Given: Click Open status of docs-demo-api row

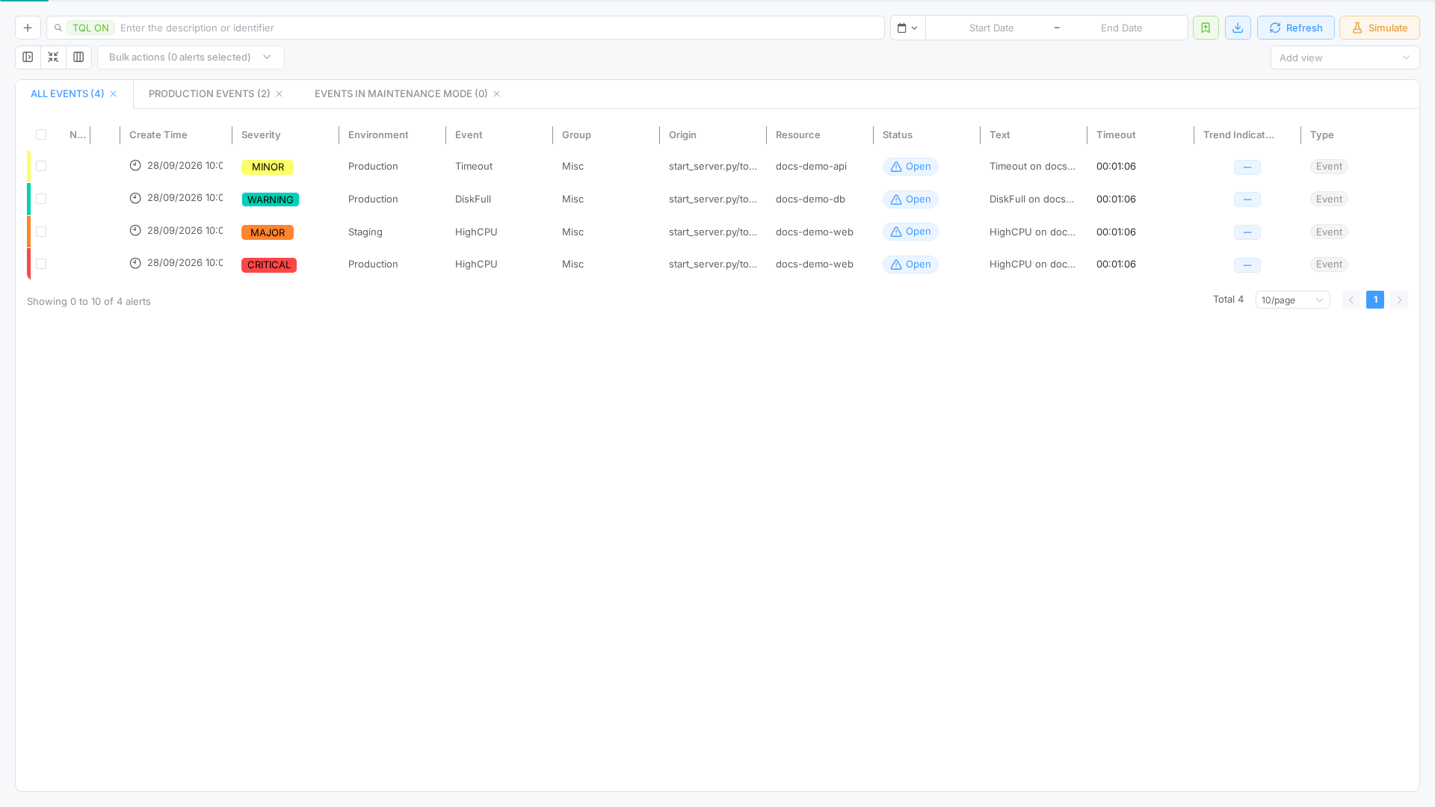Looking at the screenshot, I should [910, 167].
